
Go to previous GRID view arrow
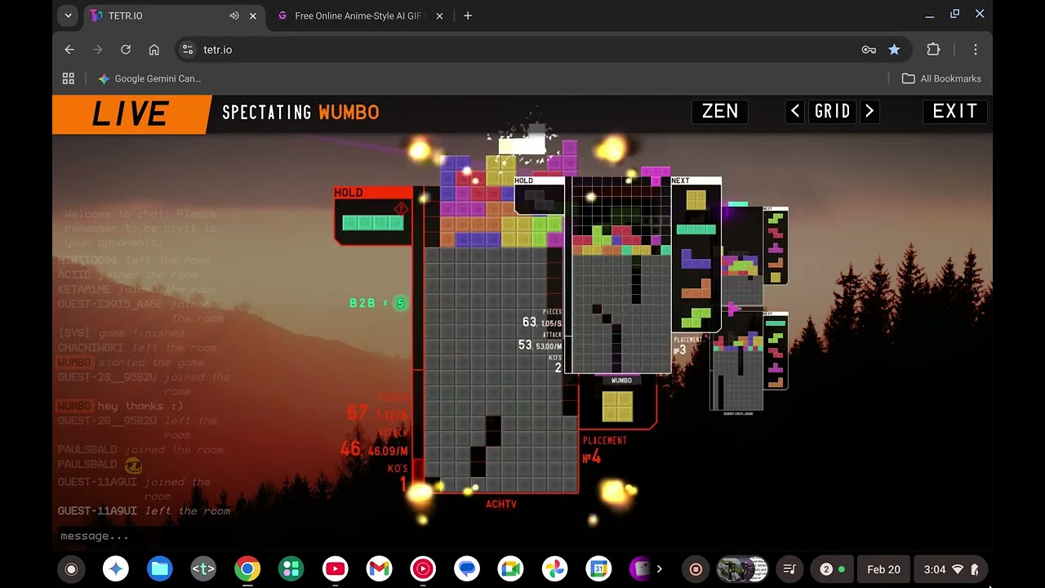[x=795, y=112]
